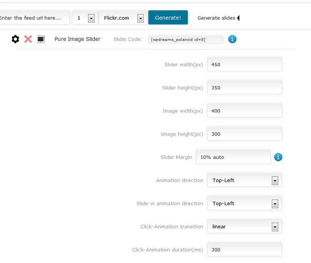The image size is (311, 263).
Task: Click the Image width(px) label
Action: click(183, 111)
